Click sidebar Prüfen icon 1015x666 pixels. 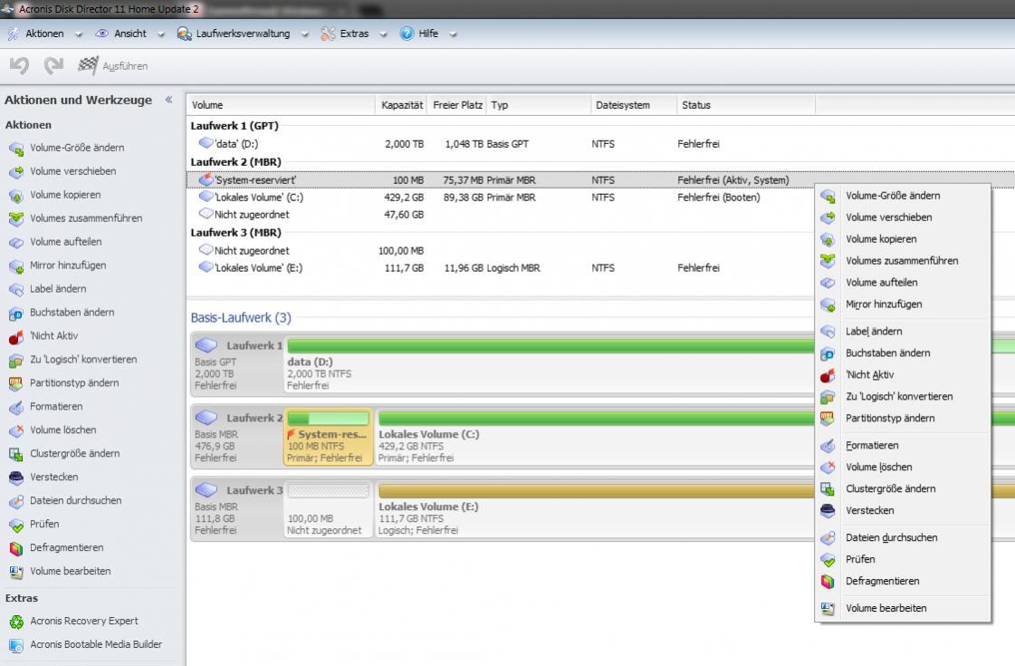(16, 524)
